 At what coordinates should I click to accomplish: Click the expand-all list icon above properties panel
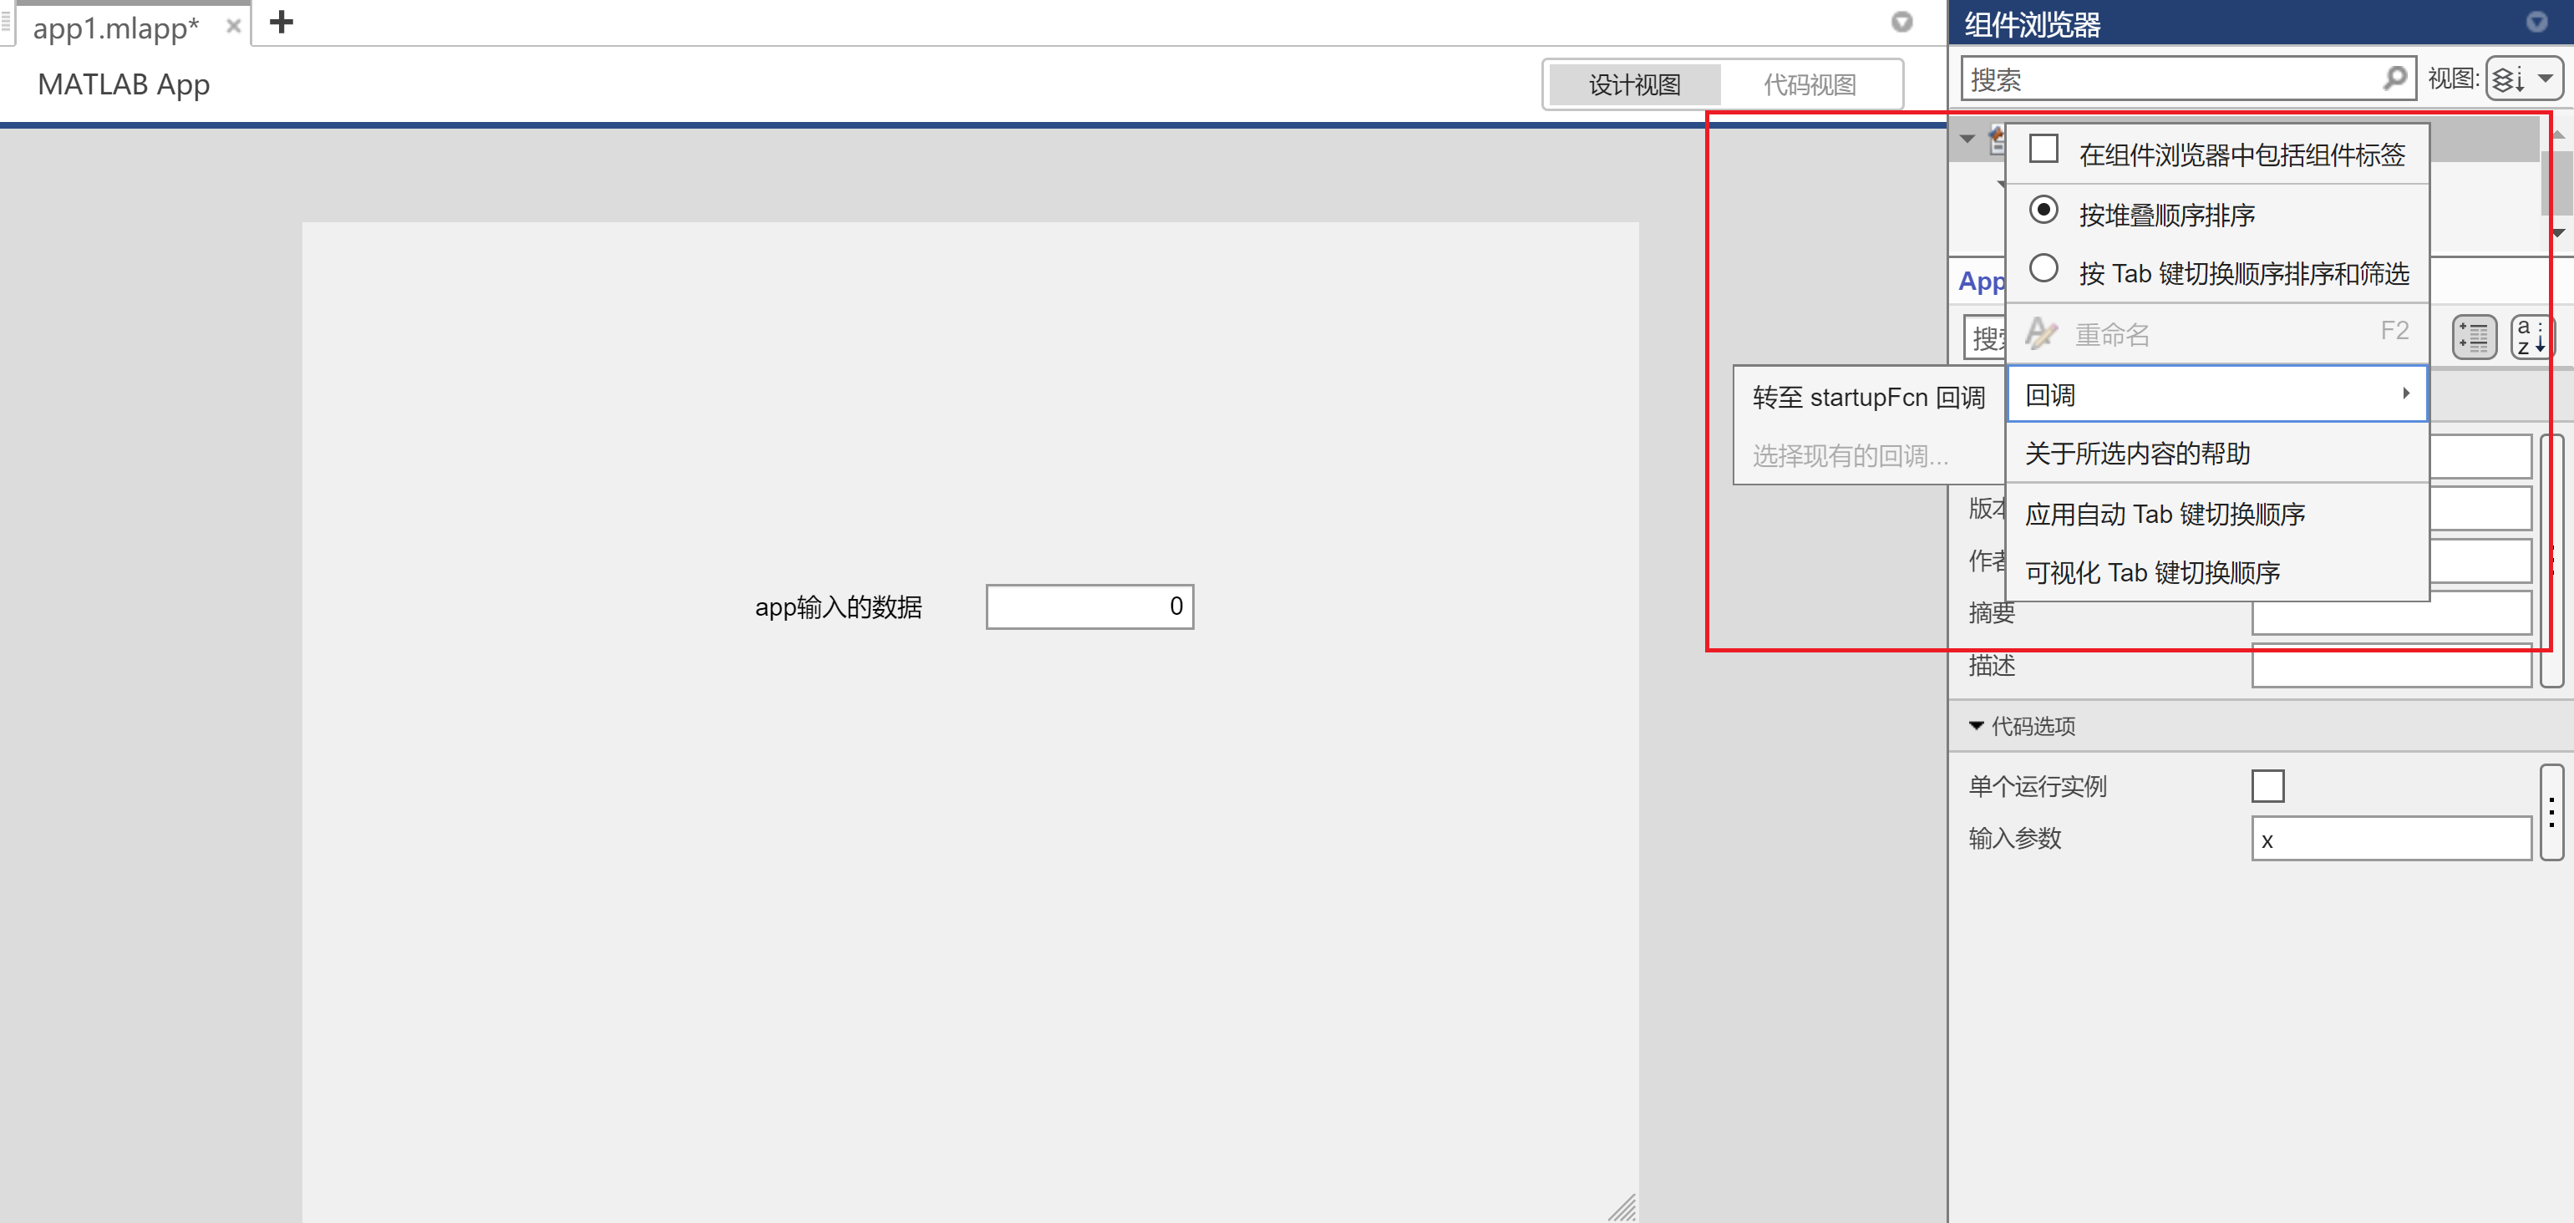pos(2474,337)
